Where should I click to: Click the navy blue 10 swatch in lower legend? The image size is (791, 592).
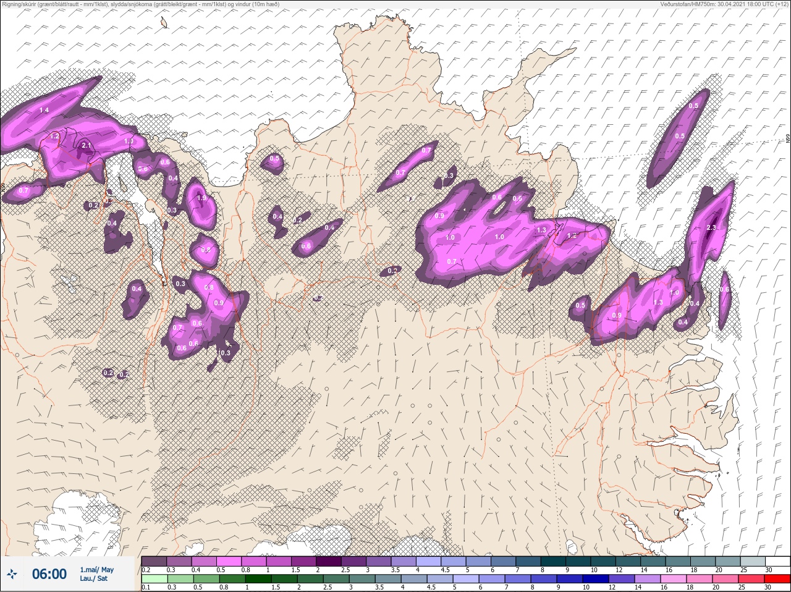tap(596, 578)
